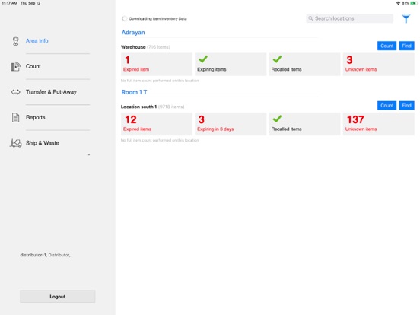Click the Count scanner icon in sidebar
The width and height of the screenshot is (420, 315).
[15, 66]
